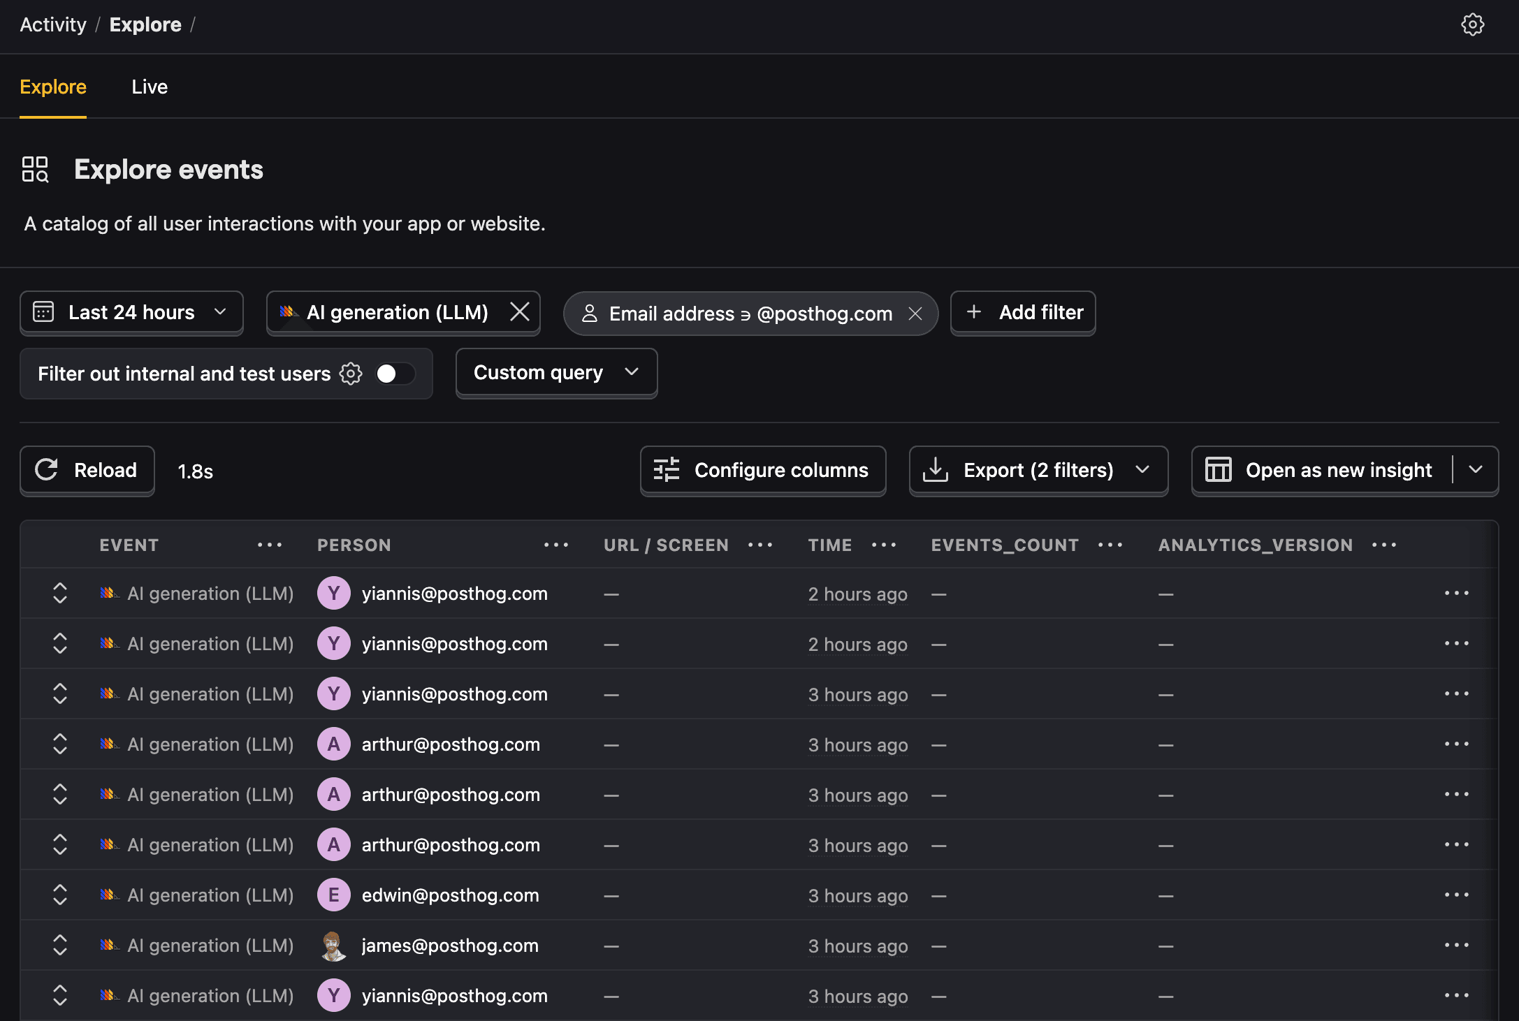This screenshot has width=1519, height=1021.
Task: Reload the events table
Action: [87, 470]
